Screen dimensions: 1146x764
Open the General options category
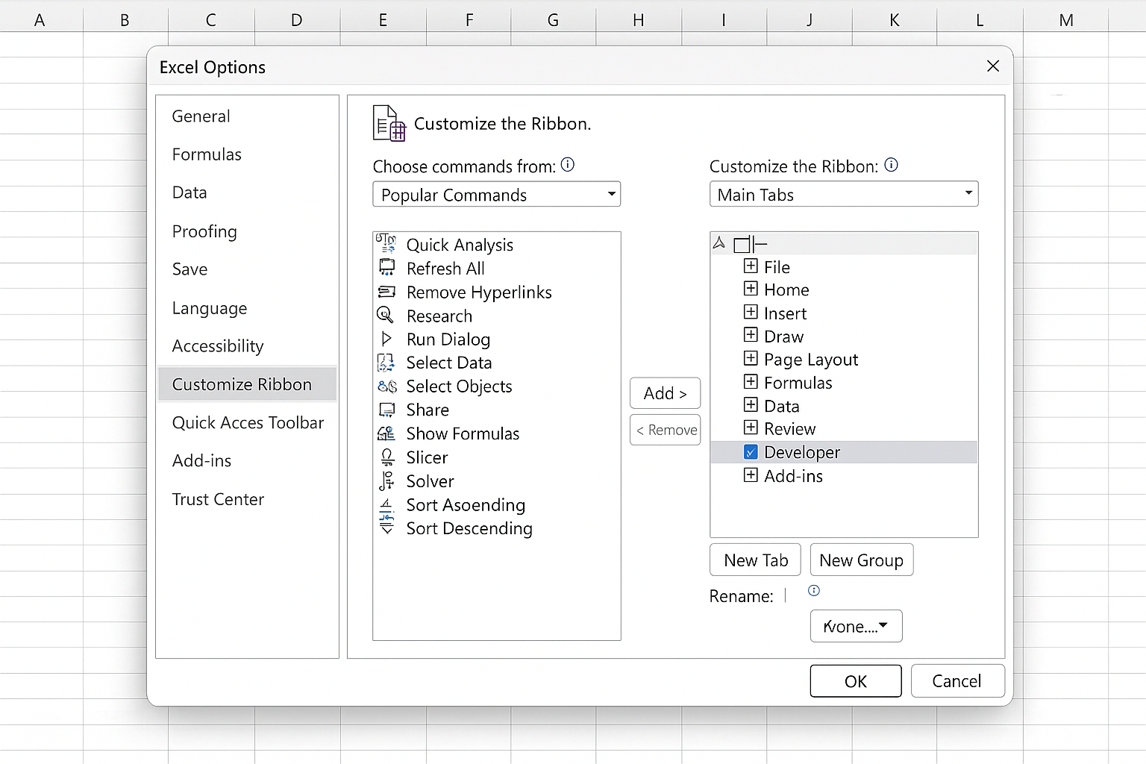(x=247, y=116)
